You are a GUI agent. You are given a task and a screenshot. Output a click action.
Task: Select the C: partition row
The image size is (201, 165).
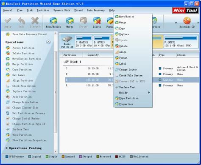[x=132, y=68]
